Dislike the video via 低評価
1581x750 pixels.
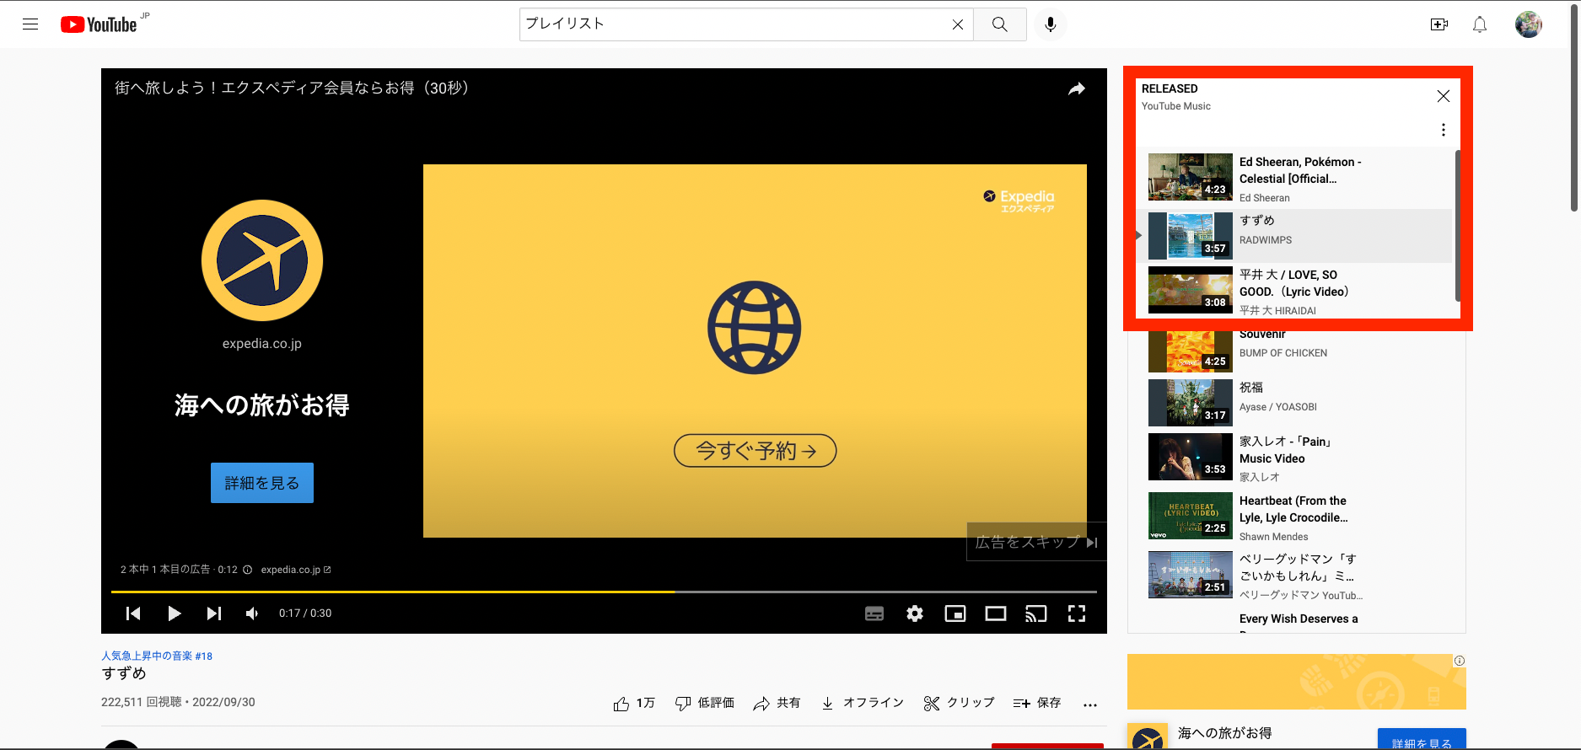pos(705,703)
